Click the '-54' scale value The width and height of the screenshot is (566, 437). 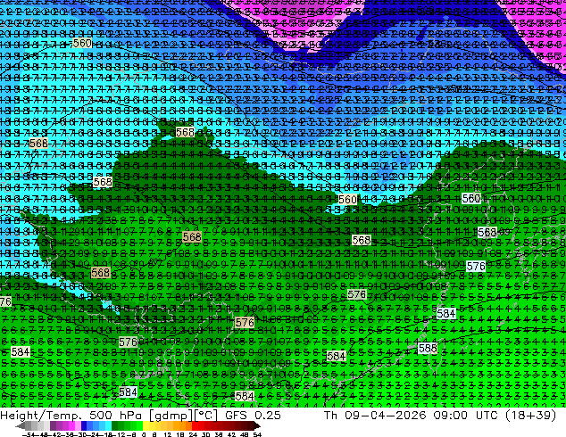(x=29, y=435)
